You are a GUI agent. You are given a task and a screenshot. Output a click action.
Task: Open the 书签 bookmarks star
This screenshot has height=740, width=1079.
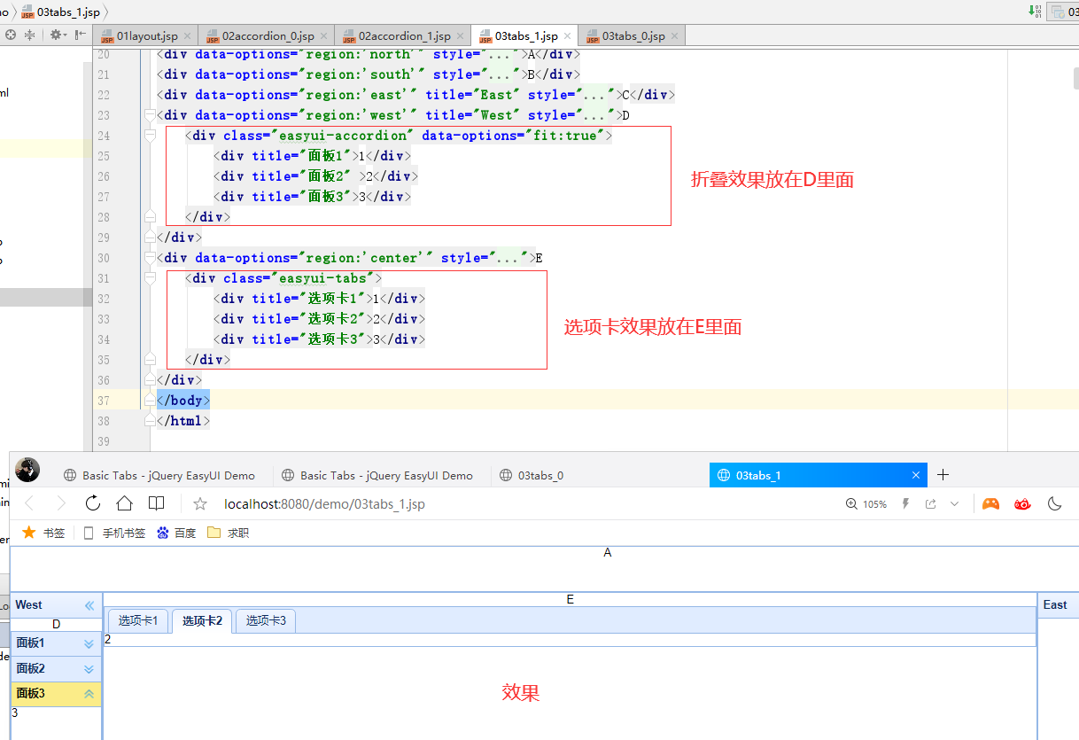(x=43, y=533)
